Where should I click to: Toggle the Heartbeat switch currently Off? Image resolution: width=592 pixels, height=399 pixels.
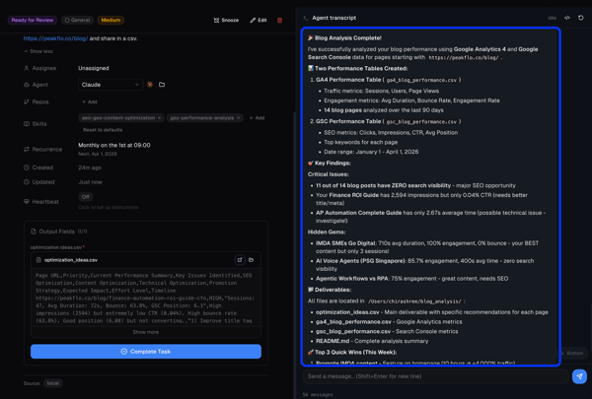86,197
